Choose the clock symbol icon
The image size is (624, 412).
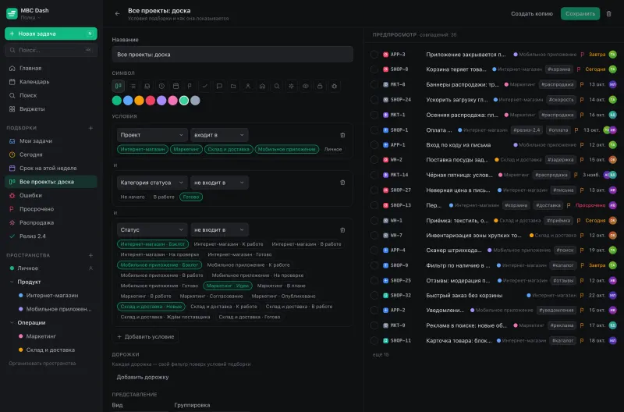[161, 86]
